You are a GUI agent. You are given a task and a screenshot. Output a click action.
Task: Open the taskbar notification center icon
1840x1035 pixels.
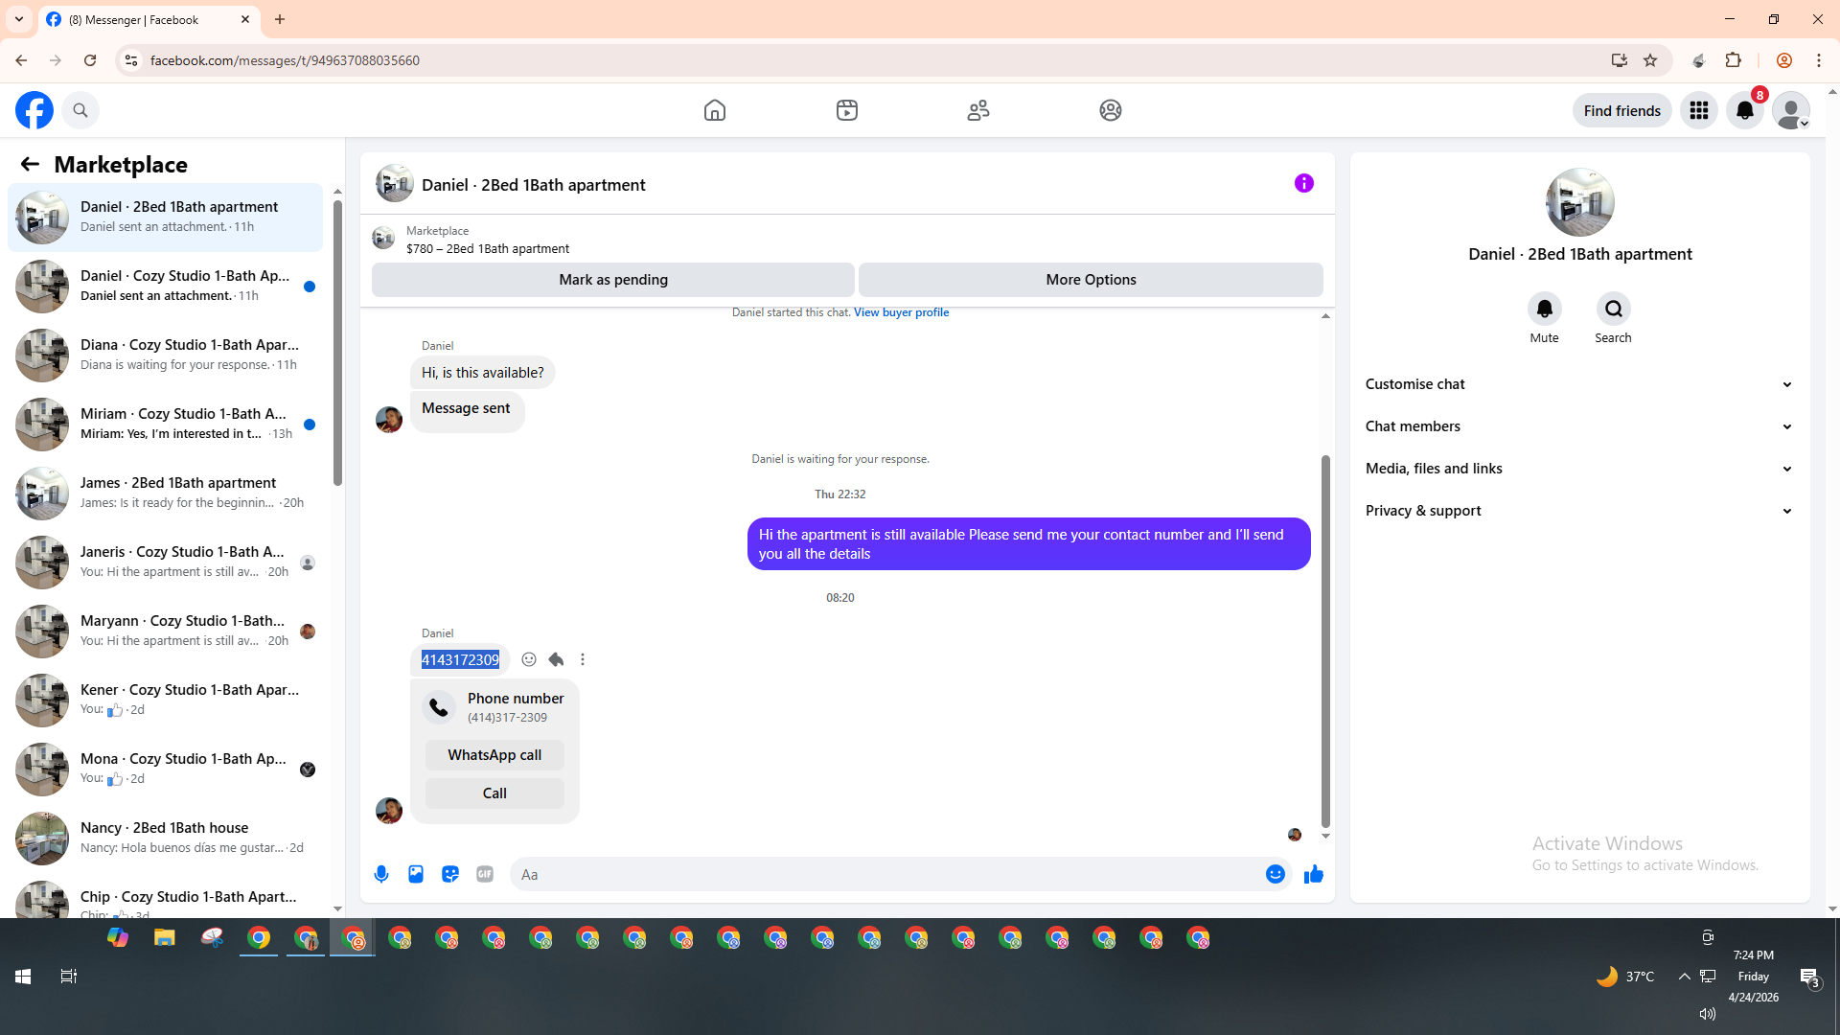coord(1809,977)
